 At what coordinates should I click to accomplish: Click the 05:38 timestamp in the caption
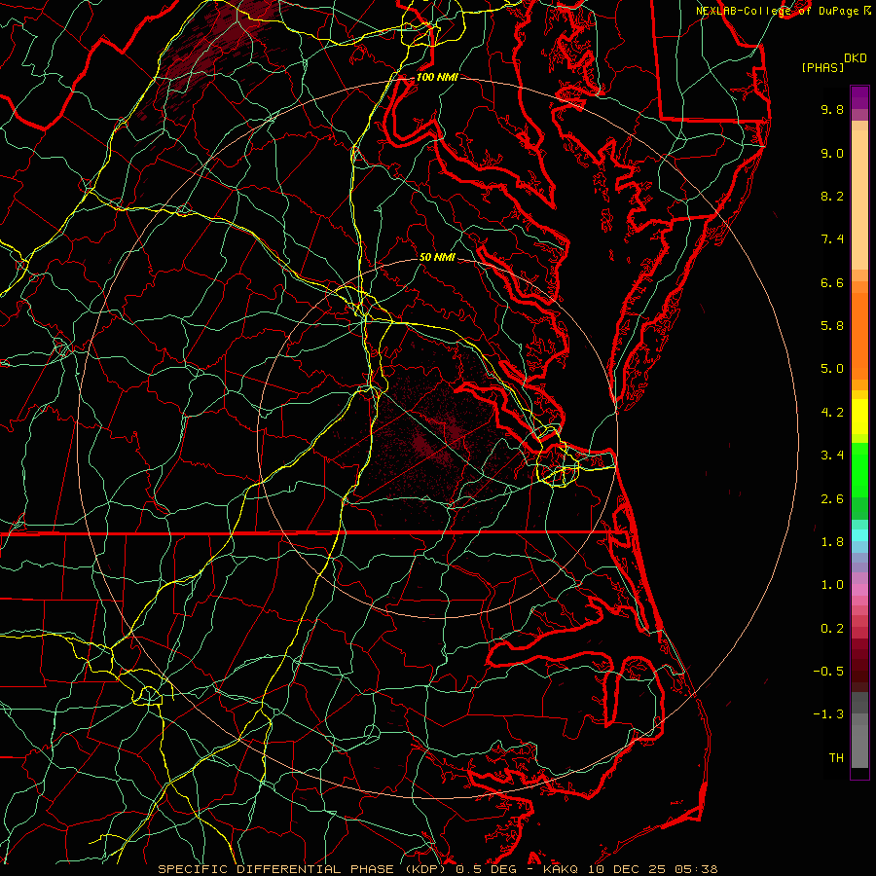pos(696,869)
